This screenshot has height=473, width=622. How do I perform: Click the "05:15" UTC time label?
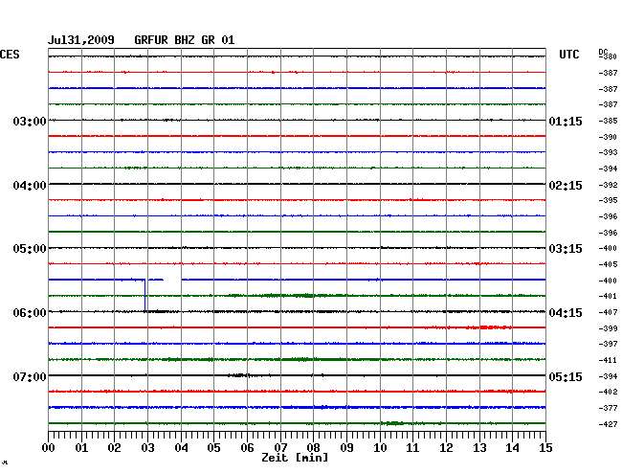coord(566,376)
